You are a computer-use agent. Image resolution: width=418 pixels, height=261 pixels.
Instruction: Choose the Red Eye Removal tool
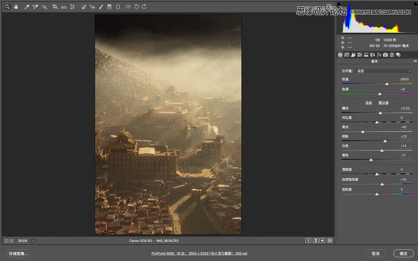pyautogui.click(x=92, y=7)
